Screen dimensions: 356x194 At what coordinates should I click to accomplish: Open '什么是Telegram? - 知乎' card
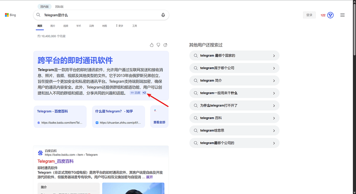tap(118, 117)
